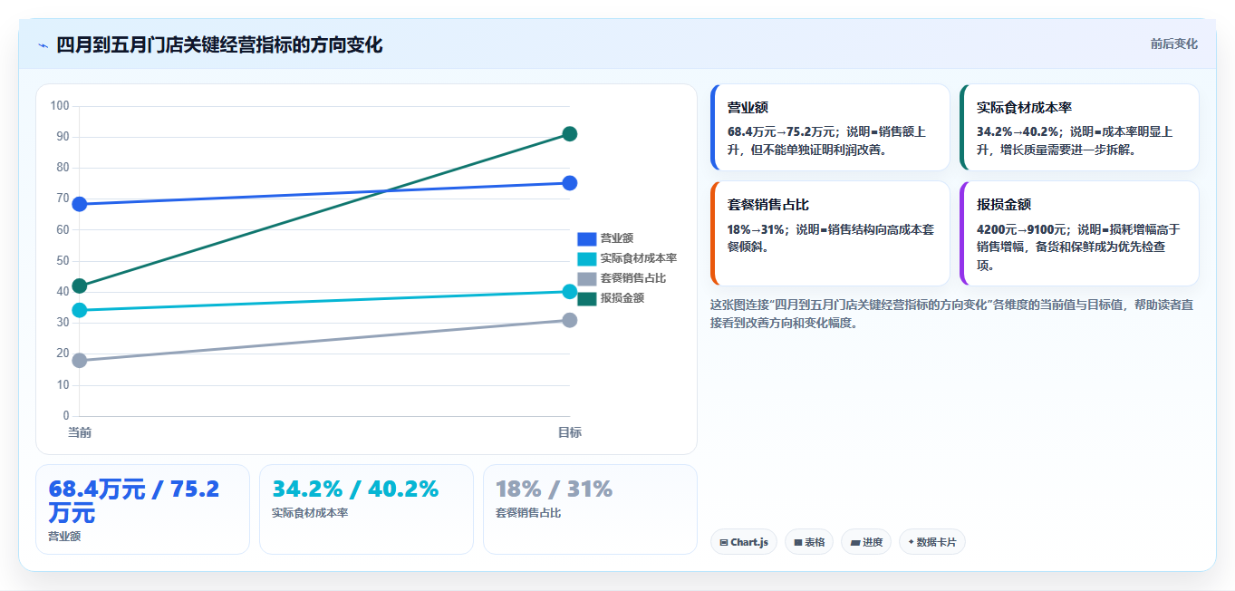Click the panel title 四月到五月门店关键经营指标的方向变化
The height and width of the screenshot is (591, 1235).
tap(219, 44)
